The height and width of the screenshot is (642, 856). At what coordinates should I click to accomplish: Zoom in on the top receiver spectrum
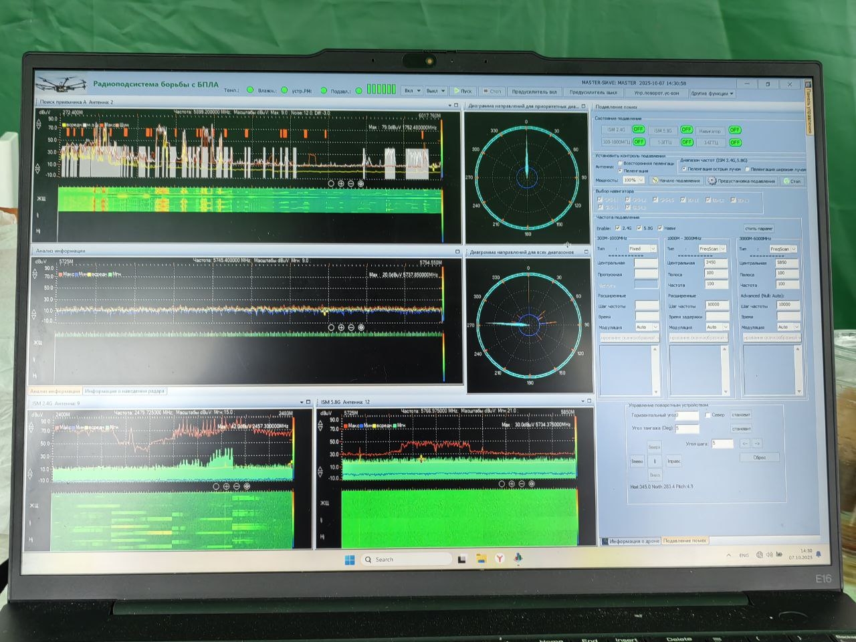(x=341, y=183)
